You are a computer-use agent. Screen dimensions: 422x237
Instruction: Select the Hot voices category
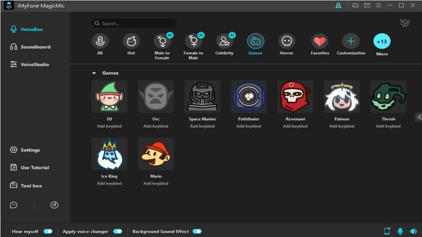[x=131, y=44]
